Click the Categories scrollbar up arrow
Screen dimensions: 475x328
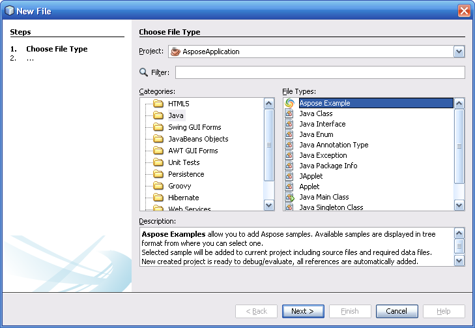[x=268, y=104]
